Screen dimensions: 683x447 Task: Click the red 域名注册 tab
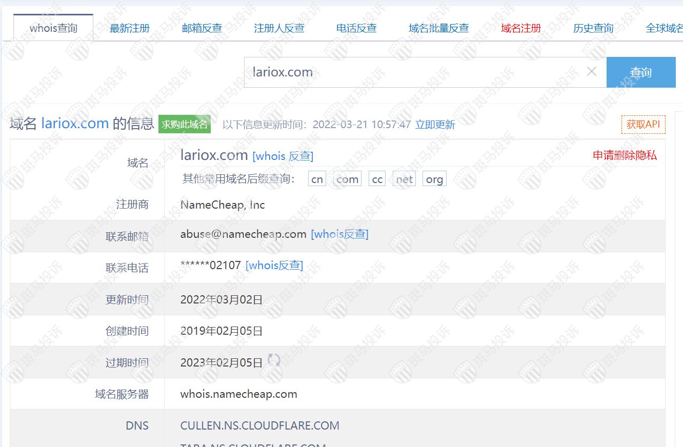pyautogui.click(x=521, y=28)
